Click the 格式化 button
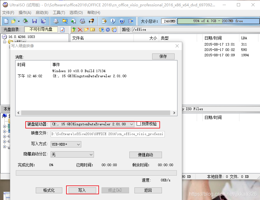This screenshot has width=260, height=200. tap(49, 190)
